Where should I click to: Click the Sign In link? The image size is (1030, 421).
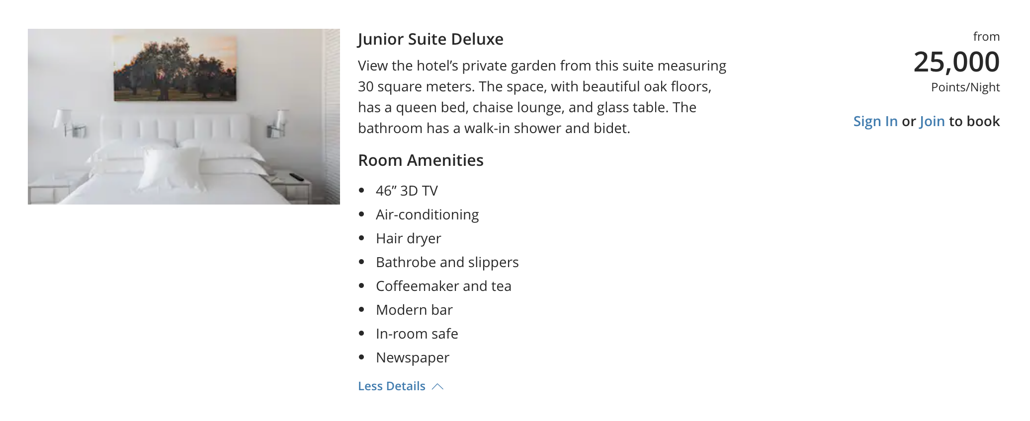coord(875,121)
